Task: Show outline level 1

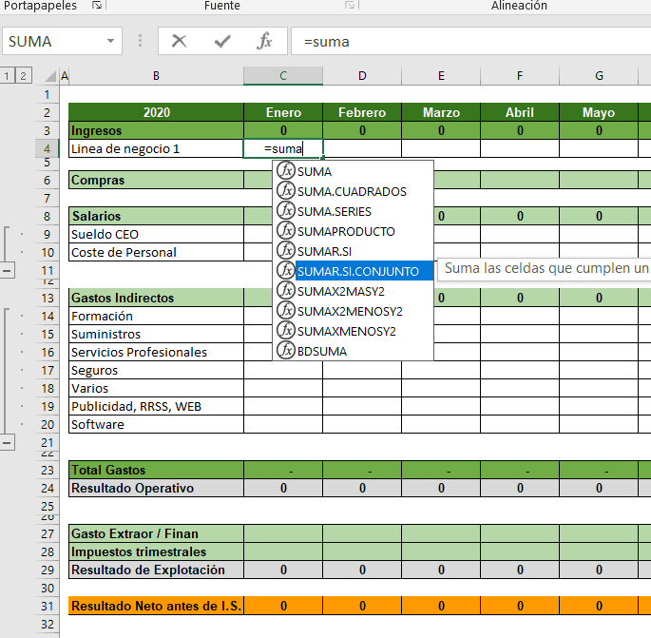Action: point(7,76)
